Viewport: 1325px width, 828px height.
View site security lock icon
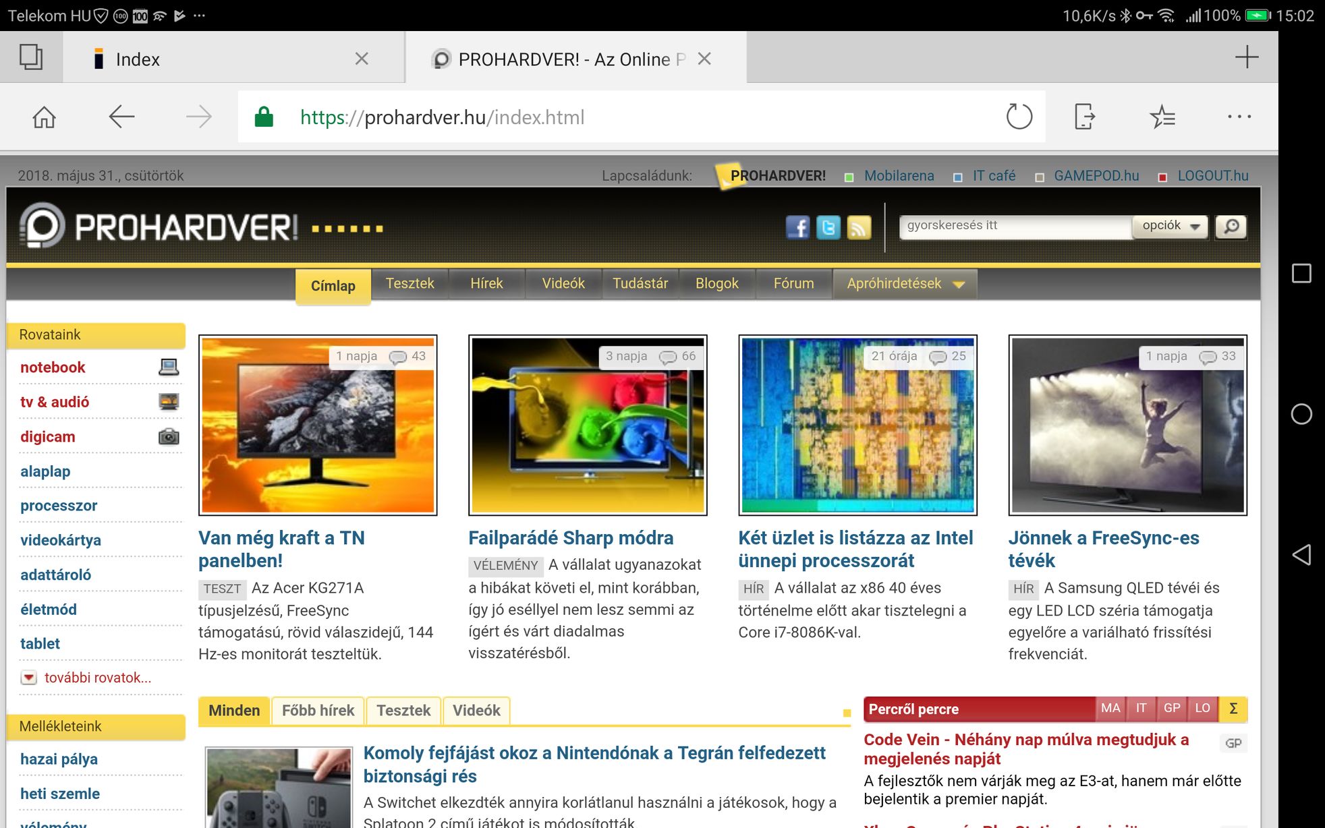point(264,117)
